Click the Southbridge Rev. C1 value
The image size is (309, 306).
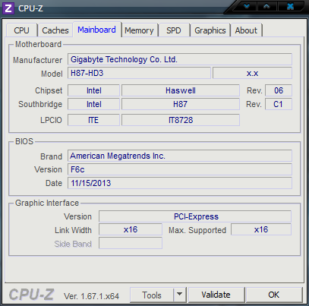279,104
